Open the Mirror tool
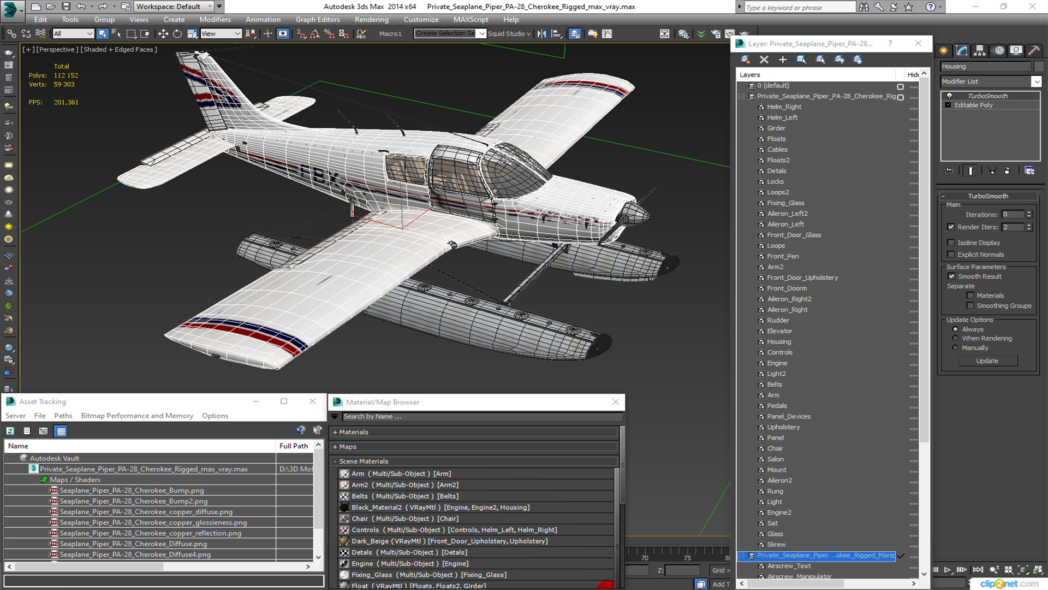Viewport: 1048px width, 590px height. (x=541, y=34)
